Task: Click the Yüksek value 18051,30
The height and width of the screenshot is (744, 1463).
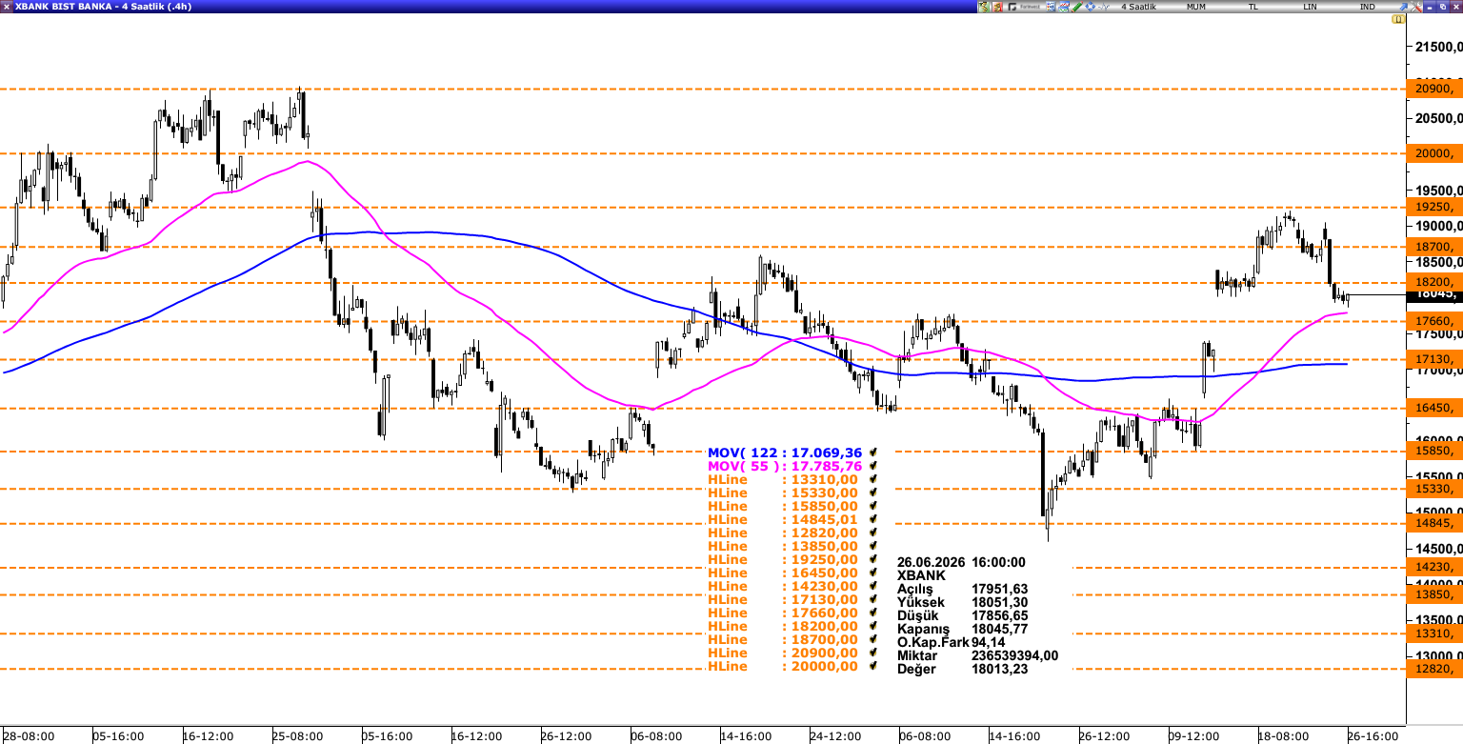Action: pos(999,602)
